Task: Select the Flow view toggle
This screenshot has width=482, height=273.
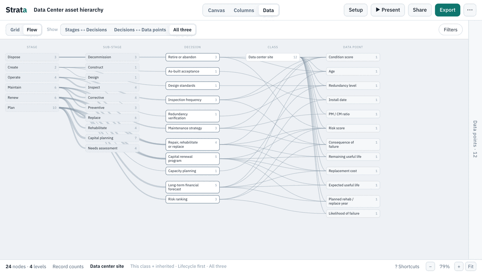Action: click(32, 30)
